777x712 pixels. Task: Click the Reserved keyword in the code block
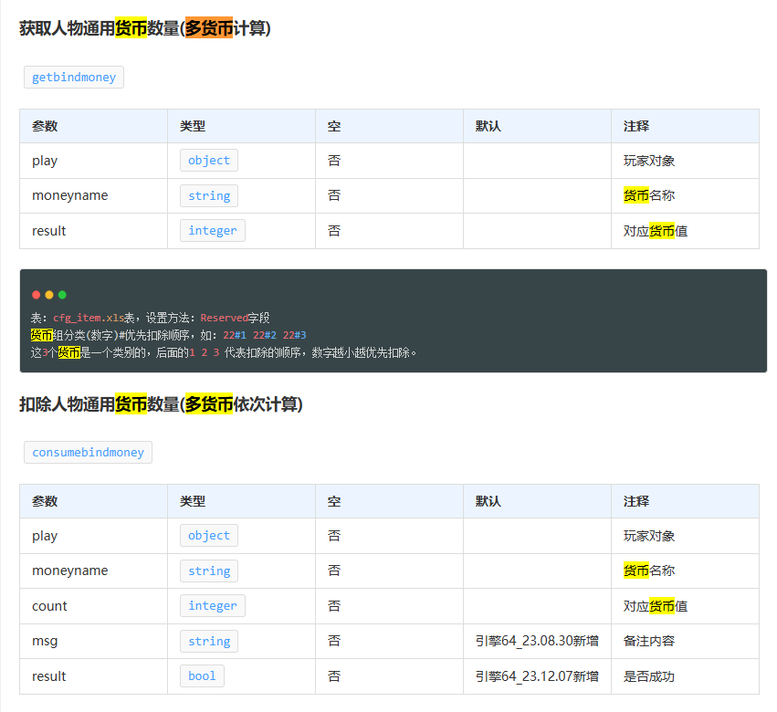pyautogui.click(x=224, y=318)
